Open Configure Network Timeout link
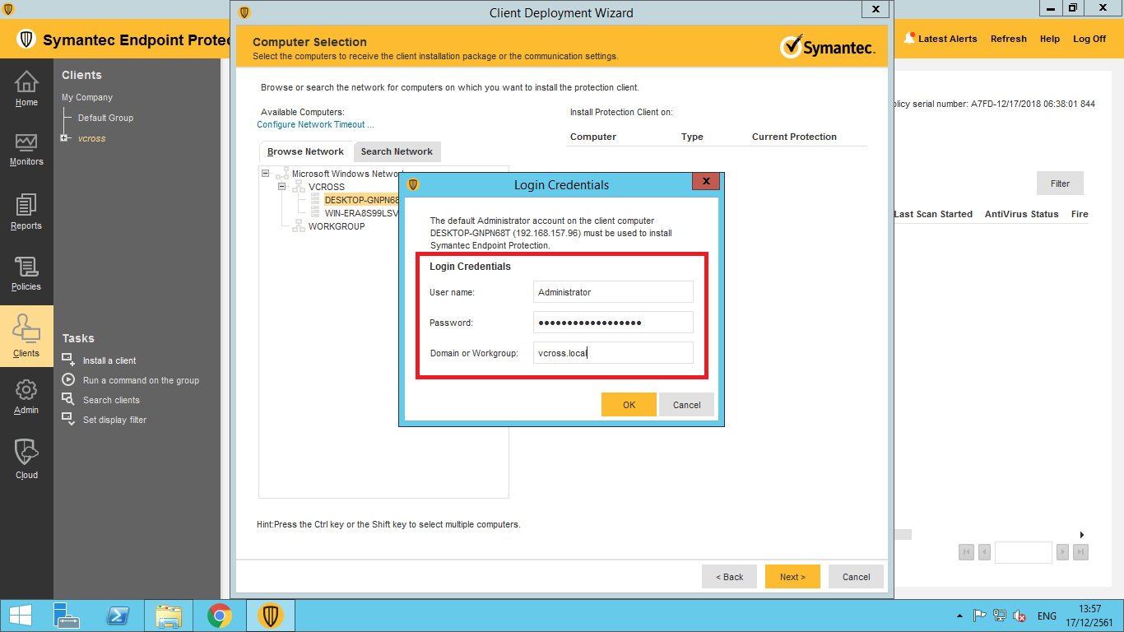This screenshot has width=1124, height=632. (x=315, y=125)
